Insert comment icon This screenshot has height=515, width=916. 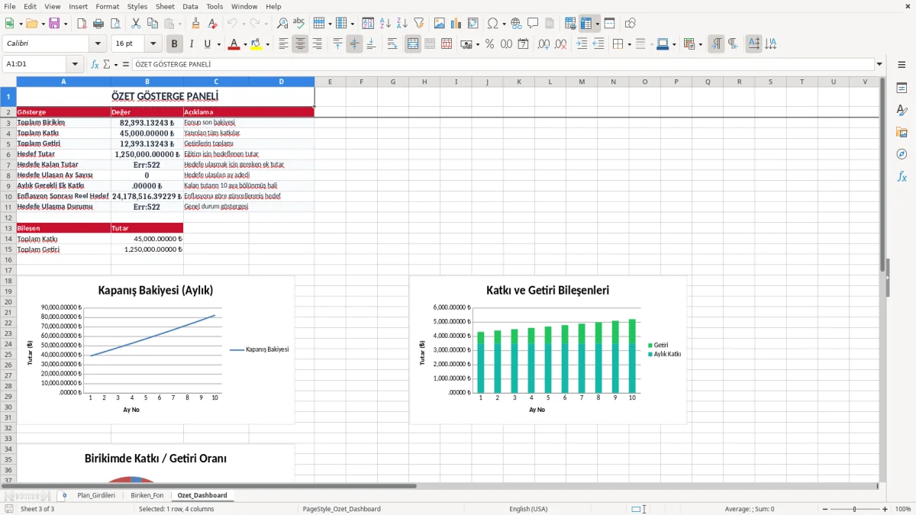[x=533, y=24]
